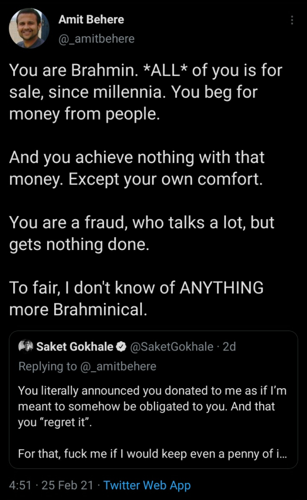Click the 2d timestamp in quoted tweet
The height and width of the screenshot is (500, 307).
pyautogui.click(x=229, y=347)
